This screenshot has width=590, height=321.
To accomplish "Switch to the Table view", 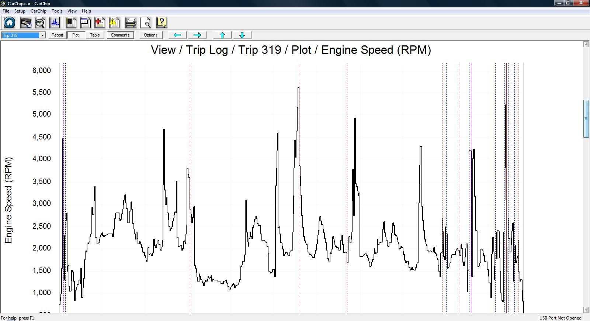I will [x=95, y=35].
